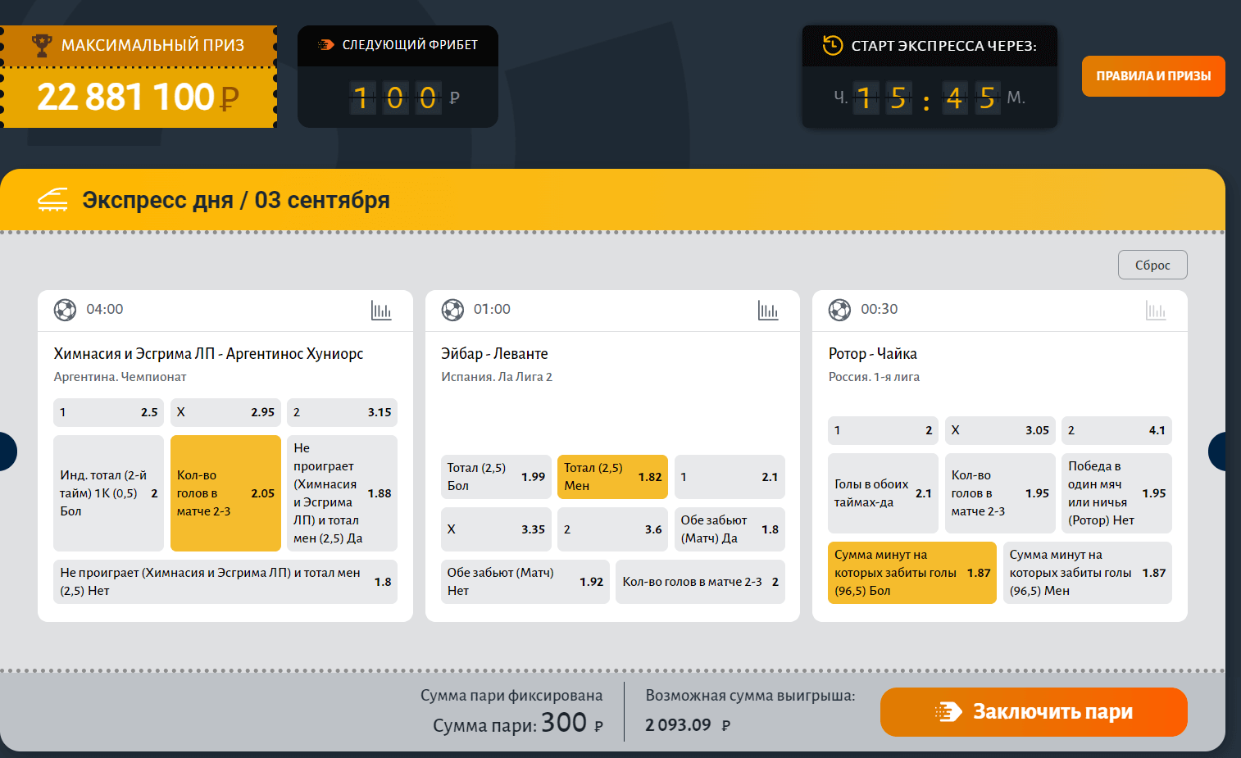Click the clock icon by Старт экспресса
This screenshot has height=758, width=1241.
(833, 45)
